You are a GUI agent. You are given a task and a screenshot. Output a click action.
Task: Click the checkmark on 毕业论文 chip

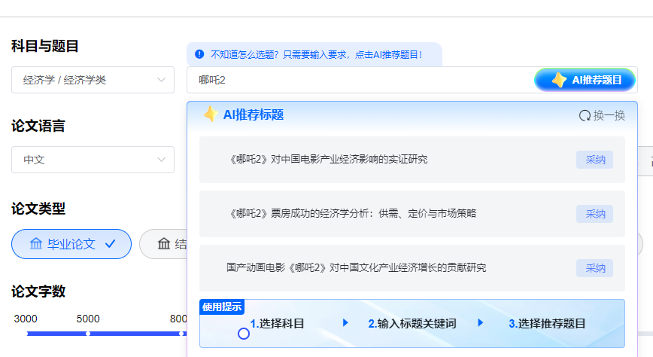coord(110,244)
